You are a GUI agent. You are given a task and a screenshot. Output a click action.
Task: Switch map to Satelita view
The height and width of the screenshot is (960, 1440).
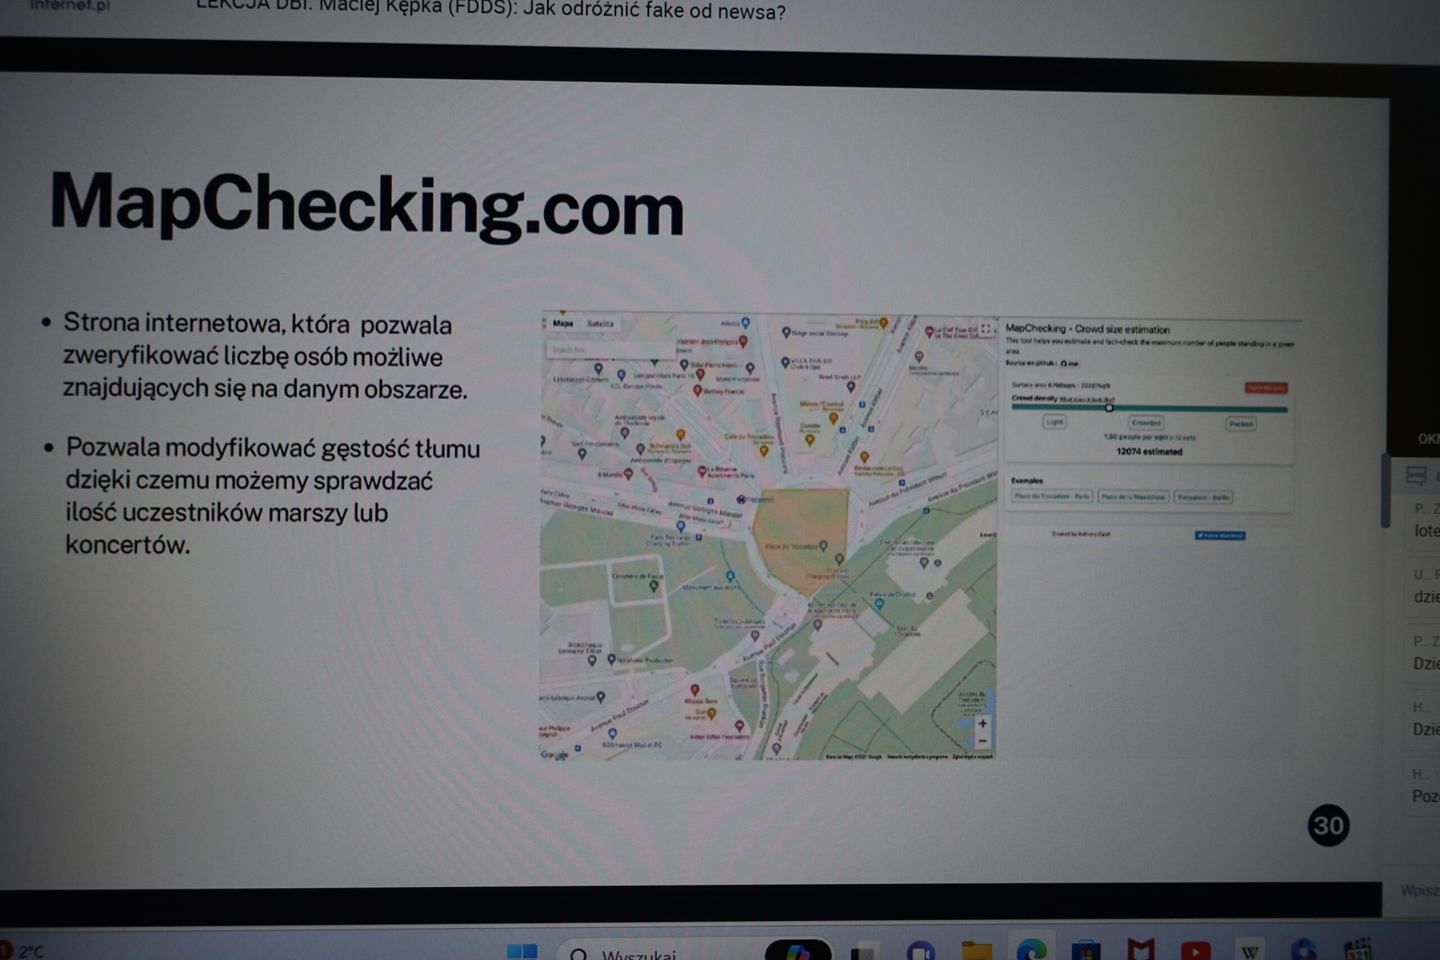pos(600,324)
